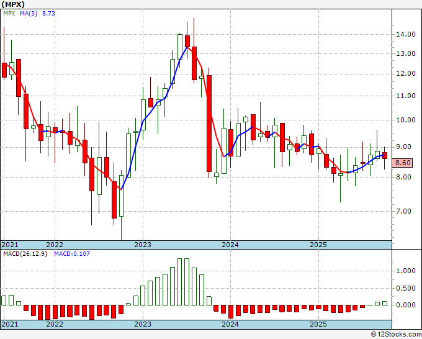Select the 2023 marker on price timeline
Viewport: 422px width, 339px height.
click(x=143, y=245)
